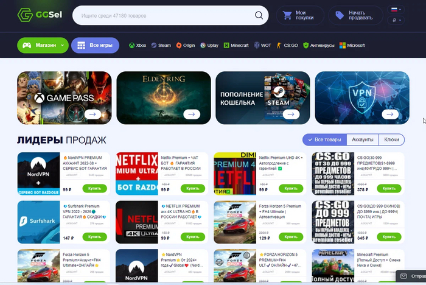
Task: Open NordVPN Premium От 2024 title
Action: pos(182,259)
